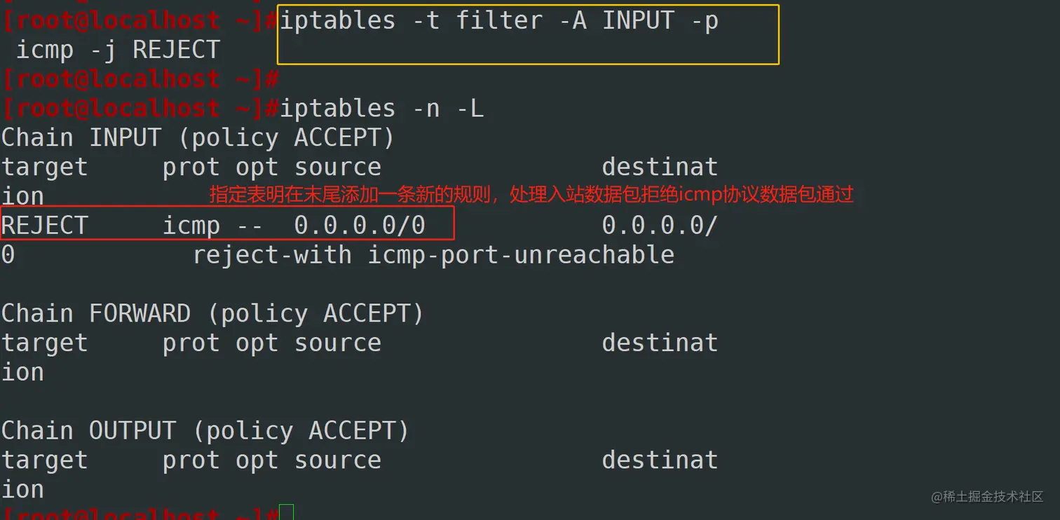
Task: Click the 'source' header under Chain OUTPUT
Action: tap(338, 460)
